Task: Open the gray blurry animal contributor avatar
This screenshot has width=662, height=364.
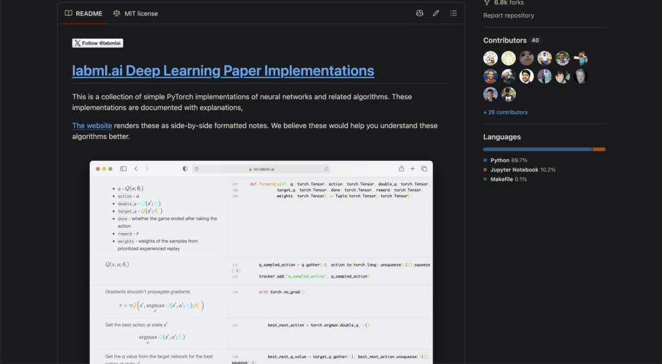Action: tap(508, 76)
